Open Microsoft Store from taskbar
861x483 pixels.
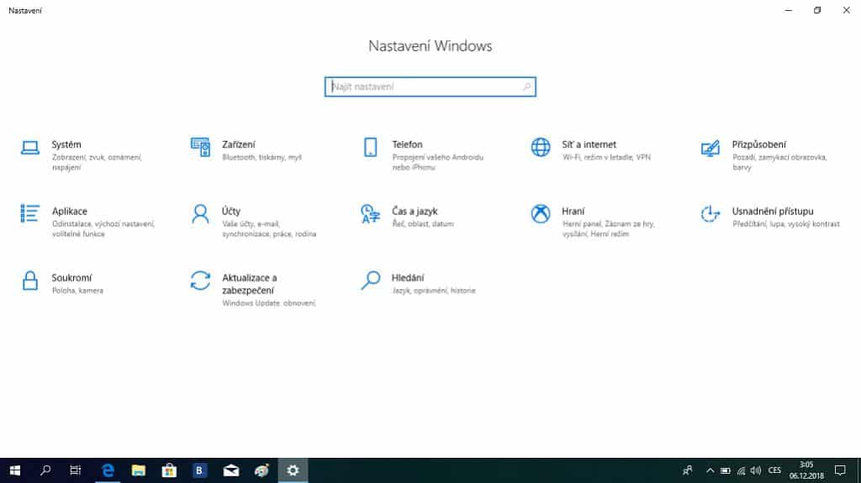(169, 470)
